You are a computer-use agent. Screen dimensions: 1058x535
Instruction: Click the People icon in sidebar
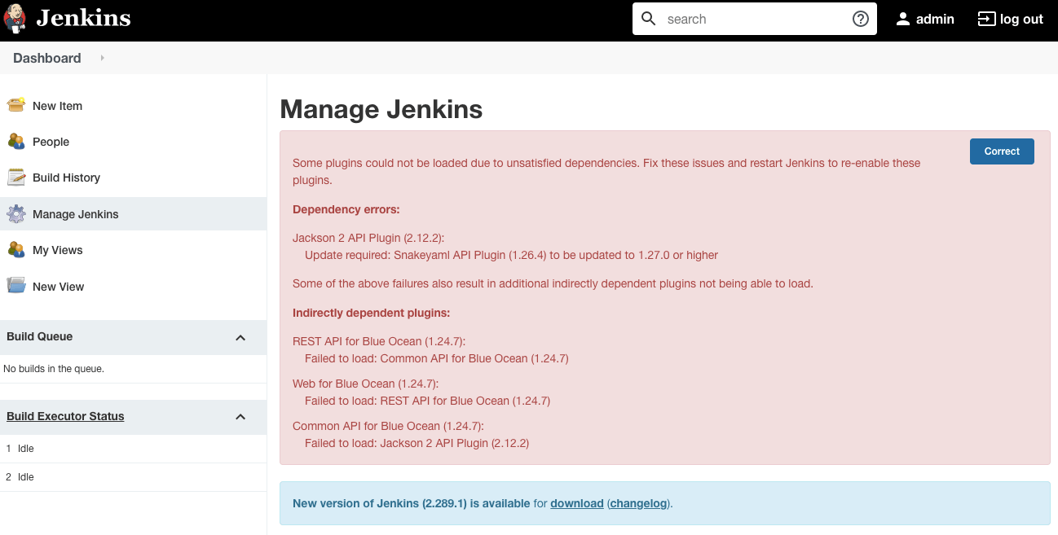coord(16,142)
